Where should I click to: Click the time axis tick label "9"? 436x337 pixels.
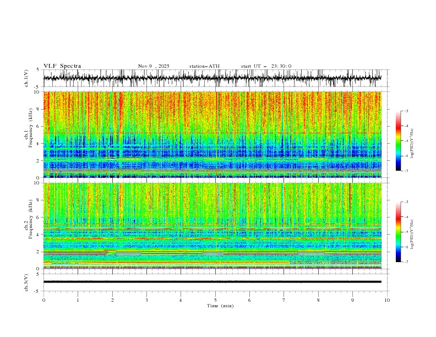(352, 300)
